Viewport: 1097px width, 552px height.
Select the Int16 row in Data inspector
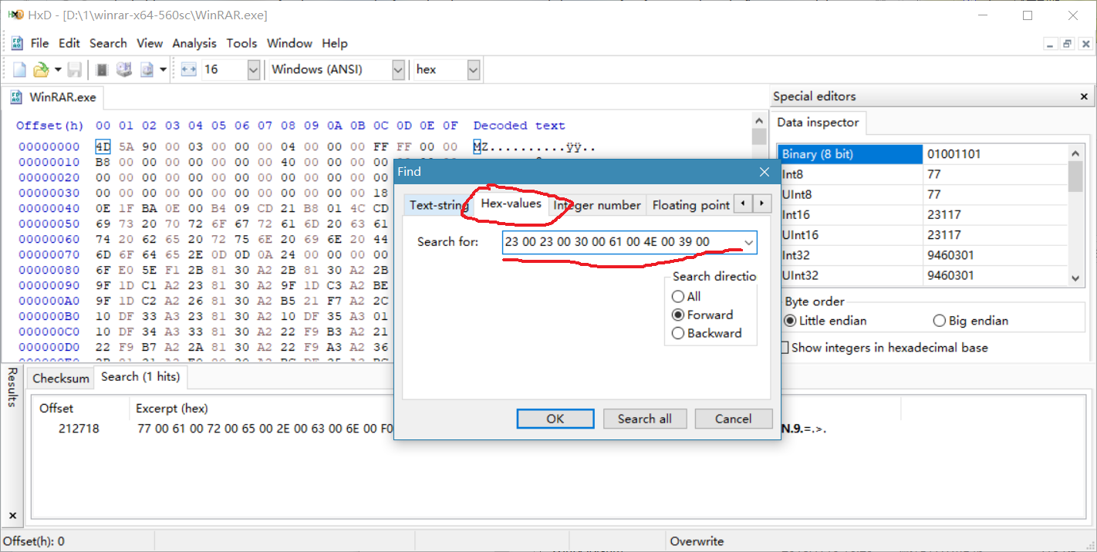(923, 214)
